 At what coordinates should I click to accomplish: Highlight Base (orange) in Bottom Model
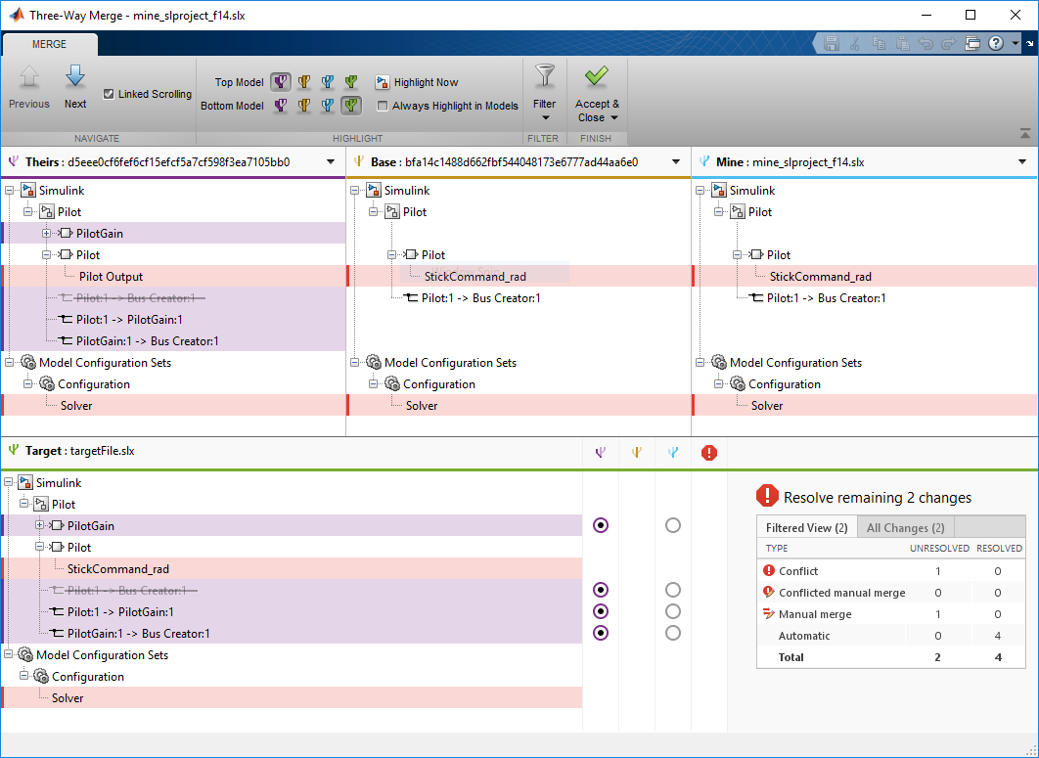click(x=304, y=106)
